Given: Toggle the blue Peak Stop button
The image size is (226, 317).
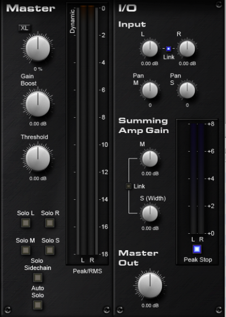Looking at the screenshot, I should [x=197, y=249].
